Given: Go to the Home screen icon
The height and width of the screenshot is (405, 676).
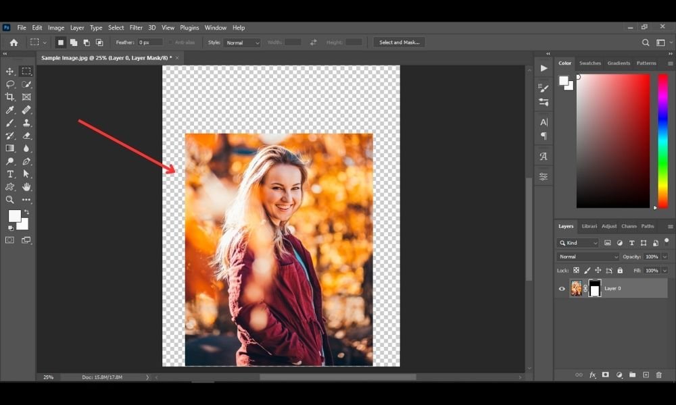Looking at the screenshot, I should coord(14,42).
